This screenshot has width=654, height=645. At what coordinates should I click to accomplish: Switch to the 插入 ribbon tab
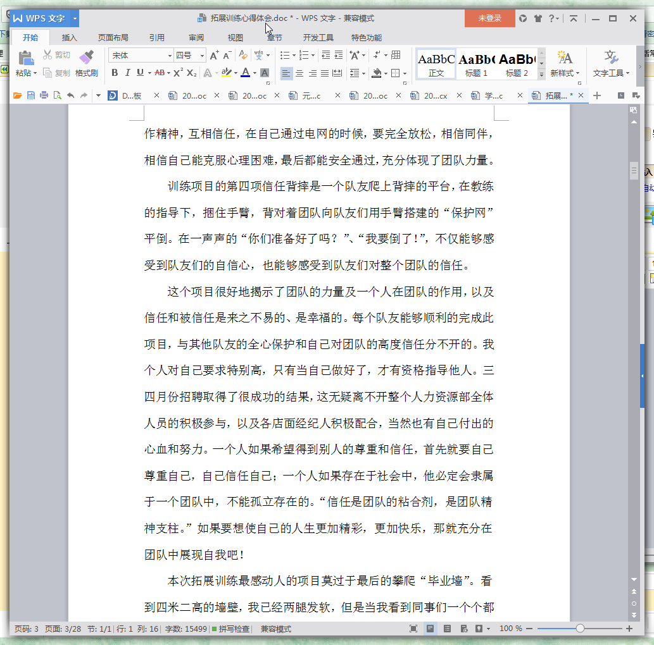[x=69, y=37]
